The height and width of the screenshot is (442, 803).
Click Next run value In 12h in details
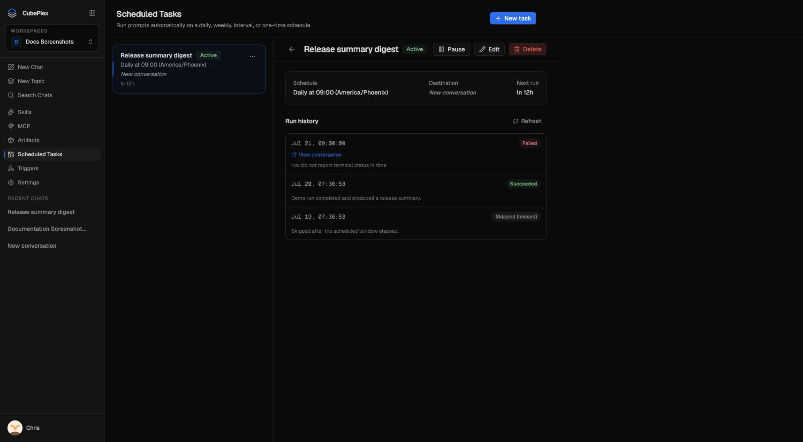525,92
